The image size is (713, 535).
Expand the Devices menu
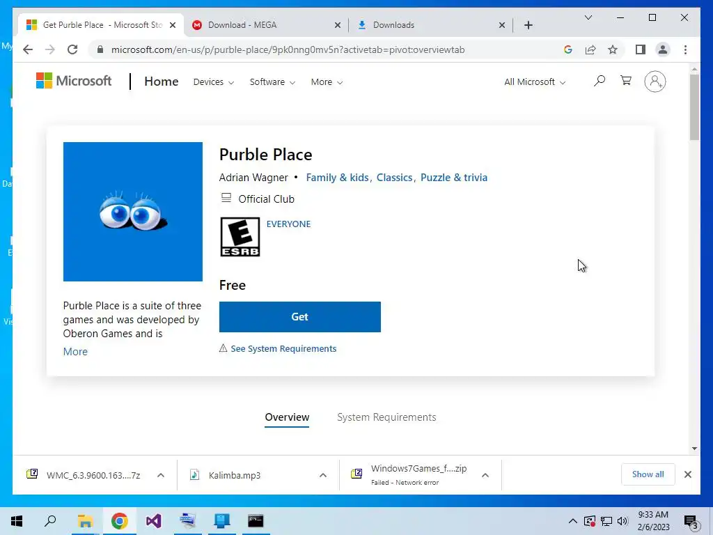(213, 82)
